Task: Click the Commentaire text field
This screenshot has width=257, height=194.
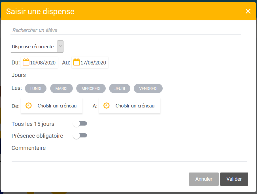Action: (x=129, y=157)
